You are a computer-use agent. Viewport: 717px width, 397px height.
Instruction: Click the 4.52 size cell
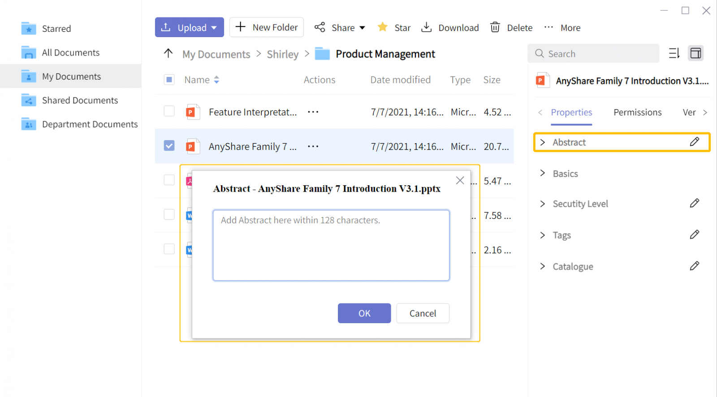point(497,112)
